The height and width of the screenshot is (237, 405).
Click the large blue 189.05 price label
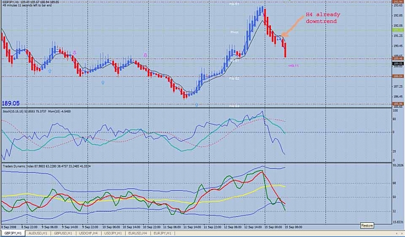point(11,103)
